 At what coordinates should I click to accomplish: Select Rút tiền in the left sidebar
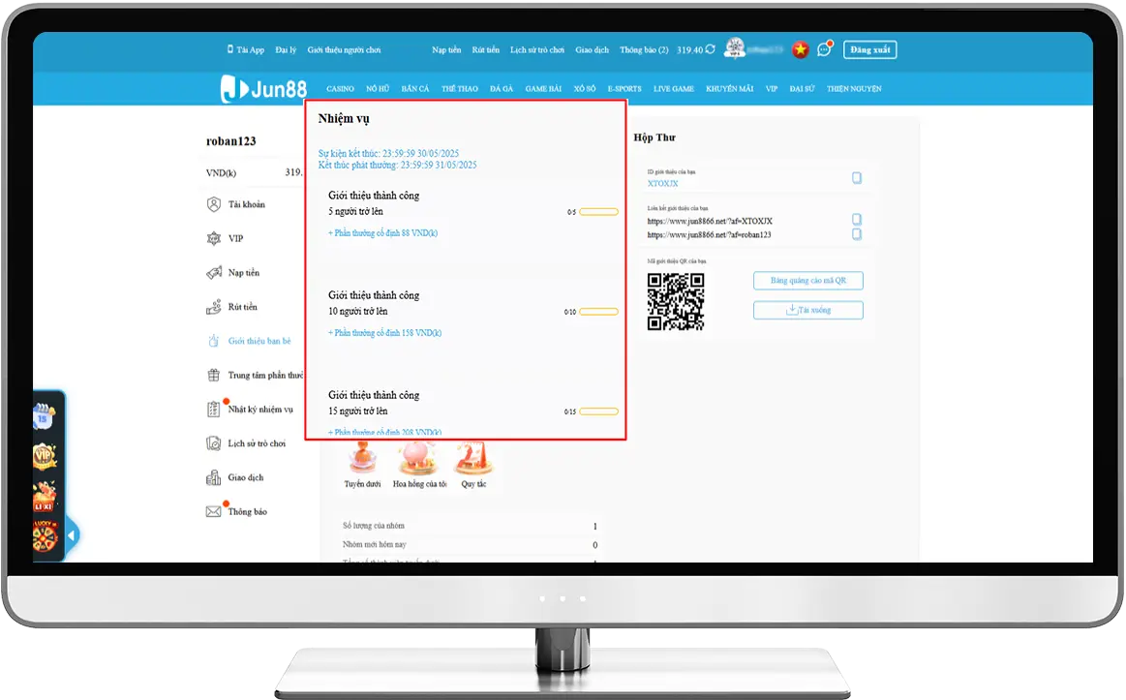click(232, 307)
